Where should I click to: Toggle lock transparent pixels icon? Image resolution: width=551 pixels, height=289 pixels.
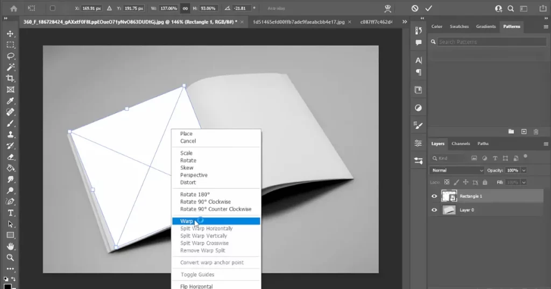tap(447, 182)
